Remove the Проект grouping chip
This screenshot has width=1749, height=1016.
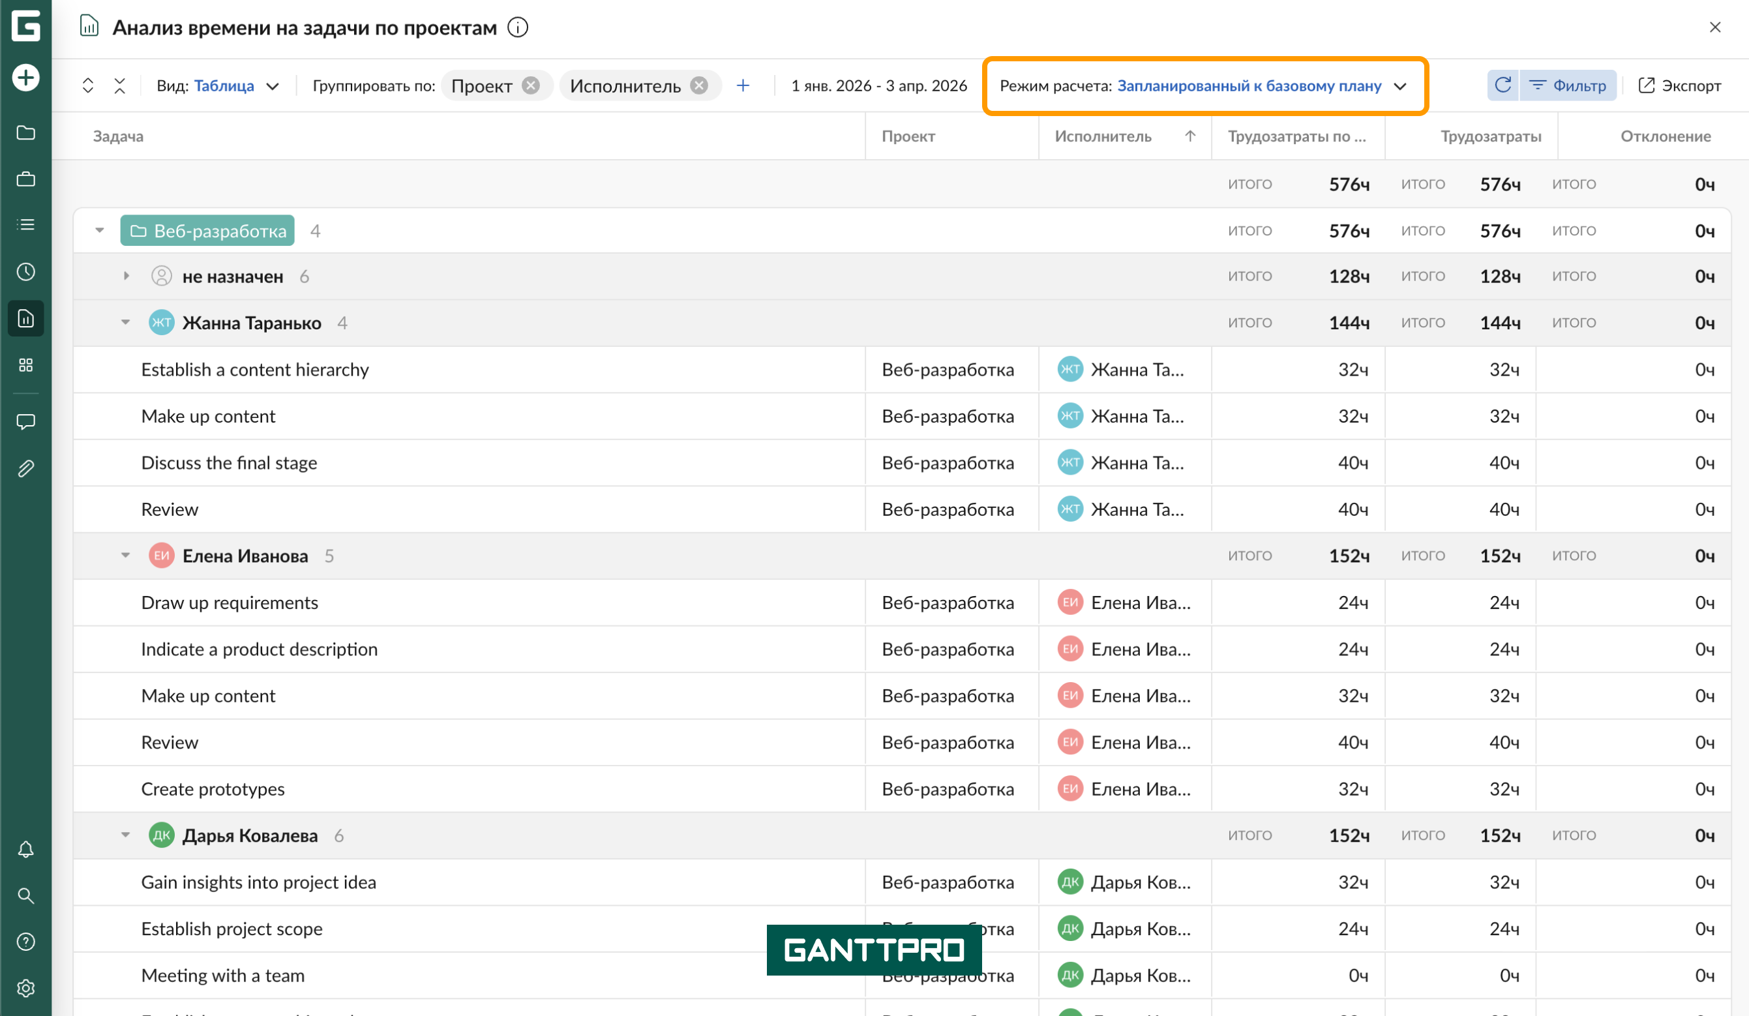531,85
